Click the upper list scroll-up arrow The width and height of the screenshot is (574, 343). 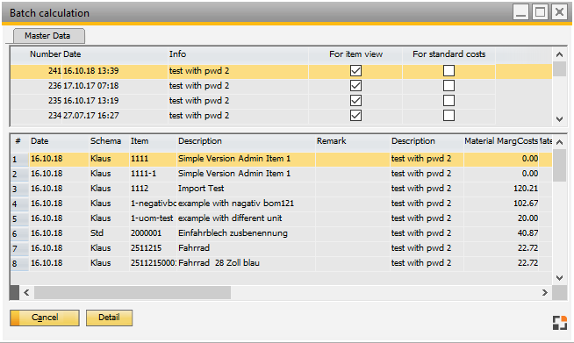point(559,54)
